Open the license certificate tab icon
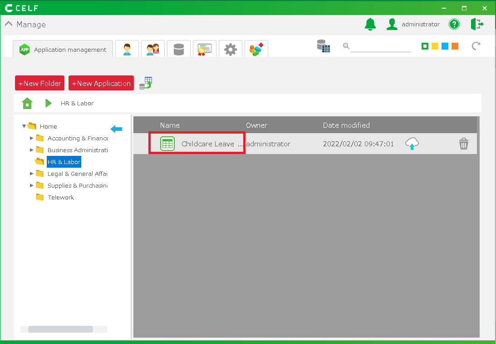 tap(205, 49)
